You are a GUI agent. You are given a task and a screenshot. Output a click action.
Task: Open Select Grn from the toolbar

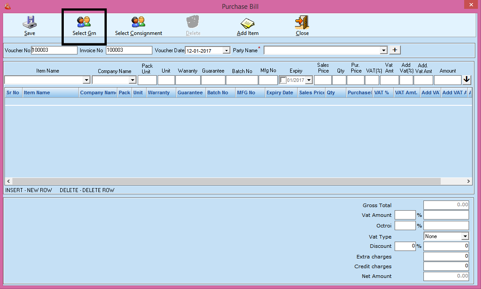click(x=84, y=22)
